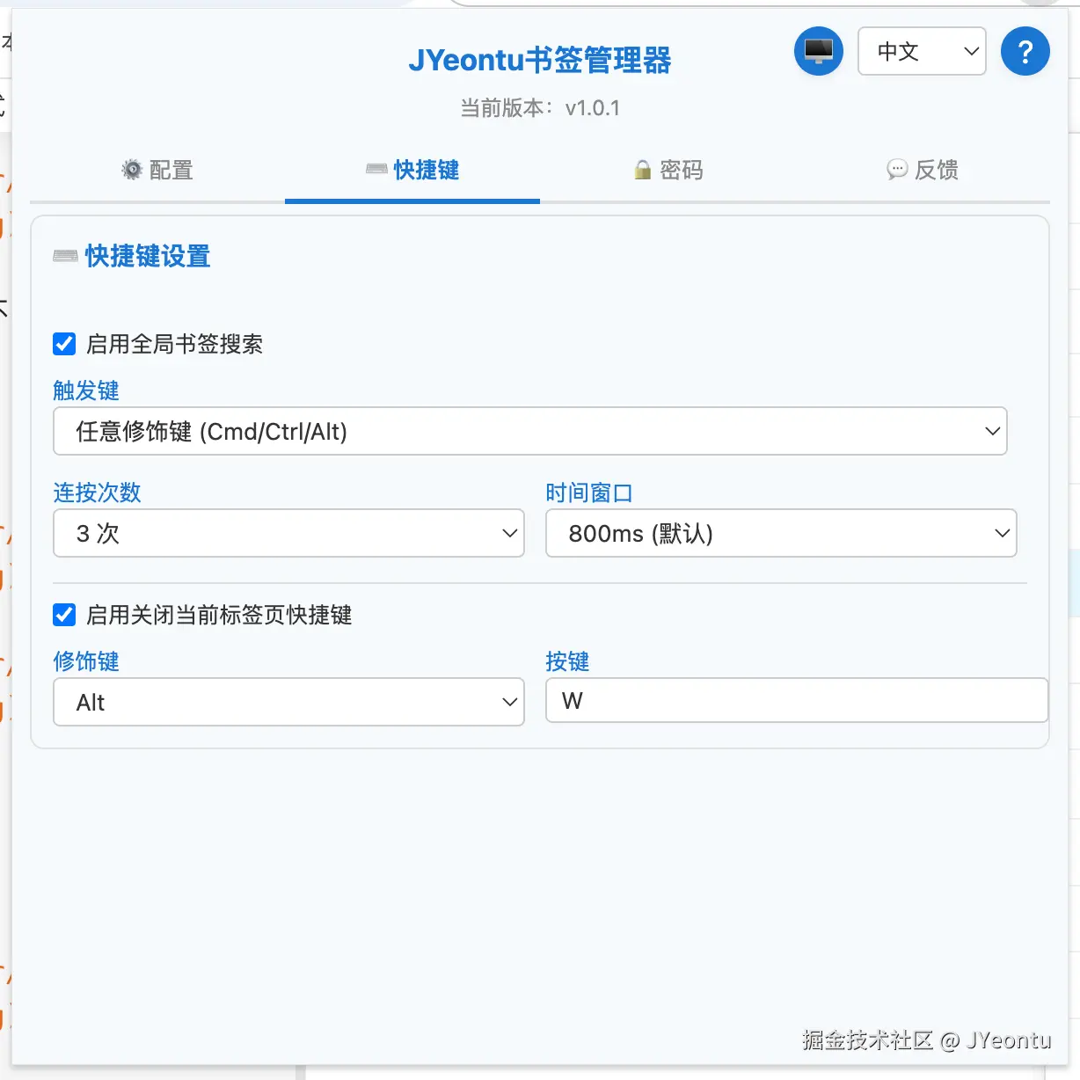Click the 触发键 label
The width and height of the screenshot is (1080, 1080).
point(86,390)
